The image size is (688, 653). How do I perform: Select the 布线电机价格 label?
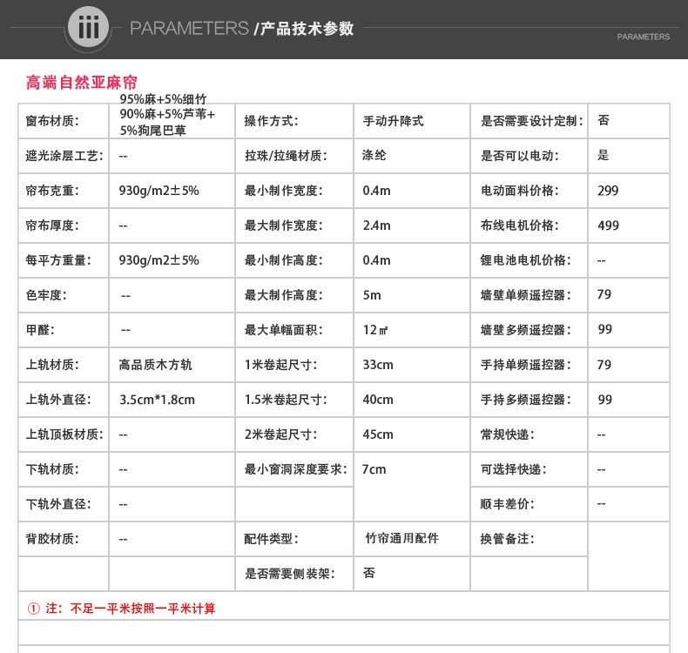coord(520,226)
